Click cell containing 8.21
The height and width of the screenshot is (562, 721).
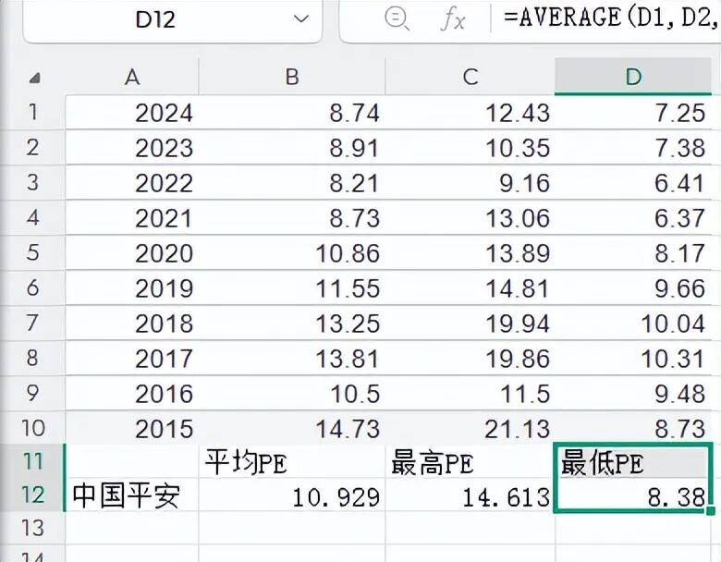[292, 183]
